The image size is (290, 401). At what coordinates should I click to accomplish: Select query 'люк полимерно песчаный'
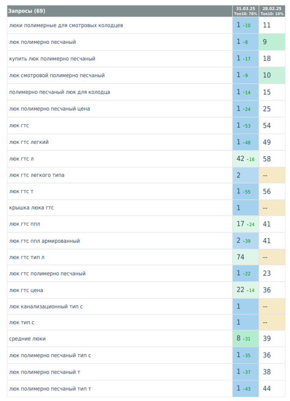(x=42, y=42)
